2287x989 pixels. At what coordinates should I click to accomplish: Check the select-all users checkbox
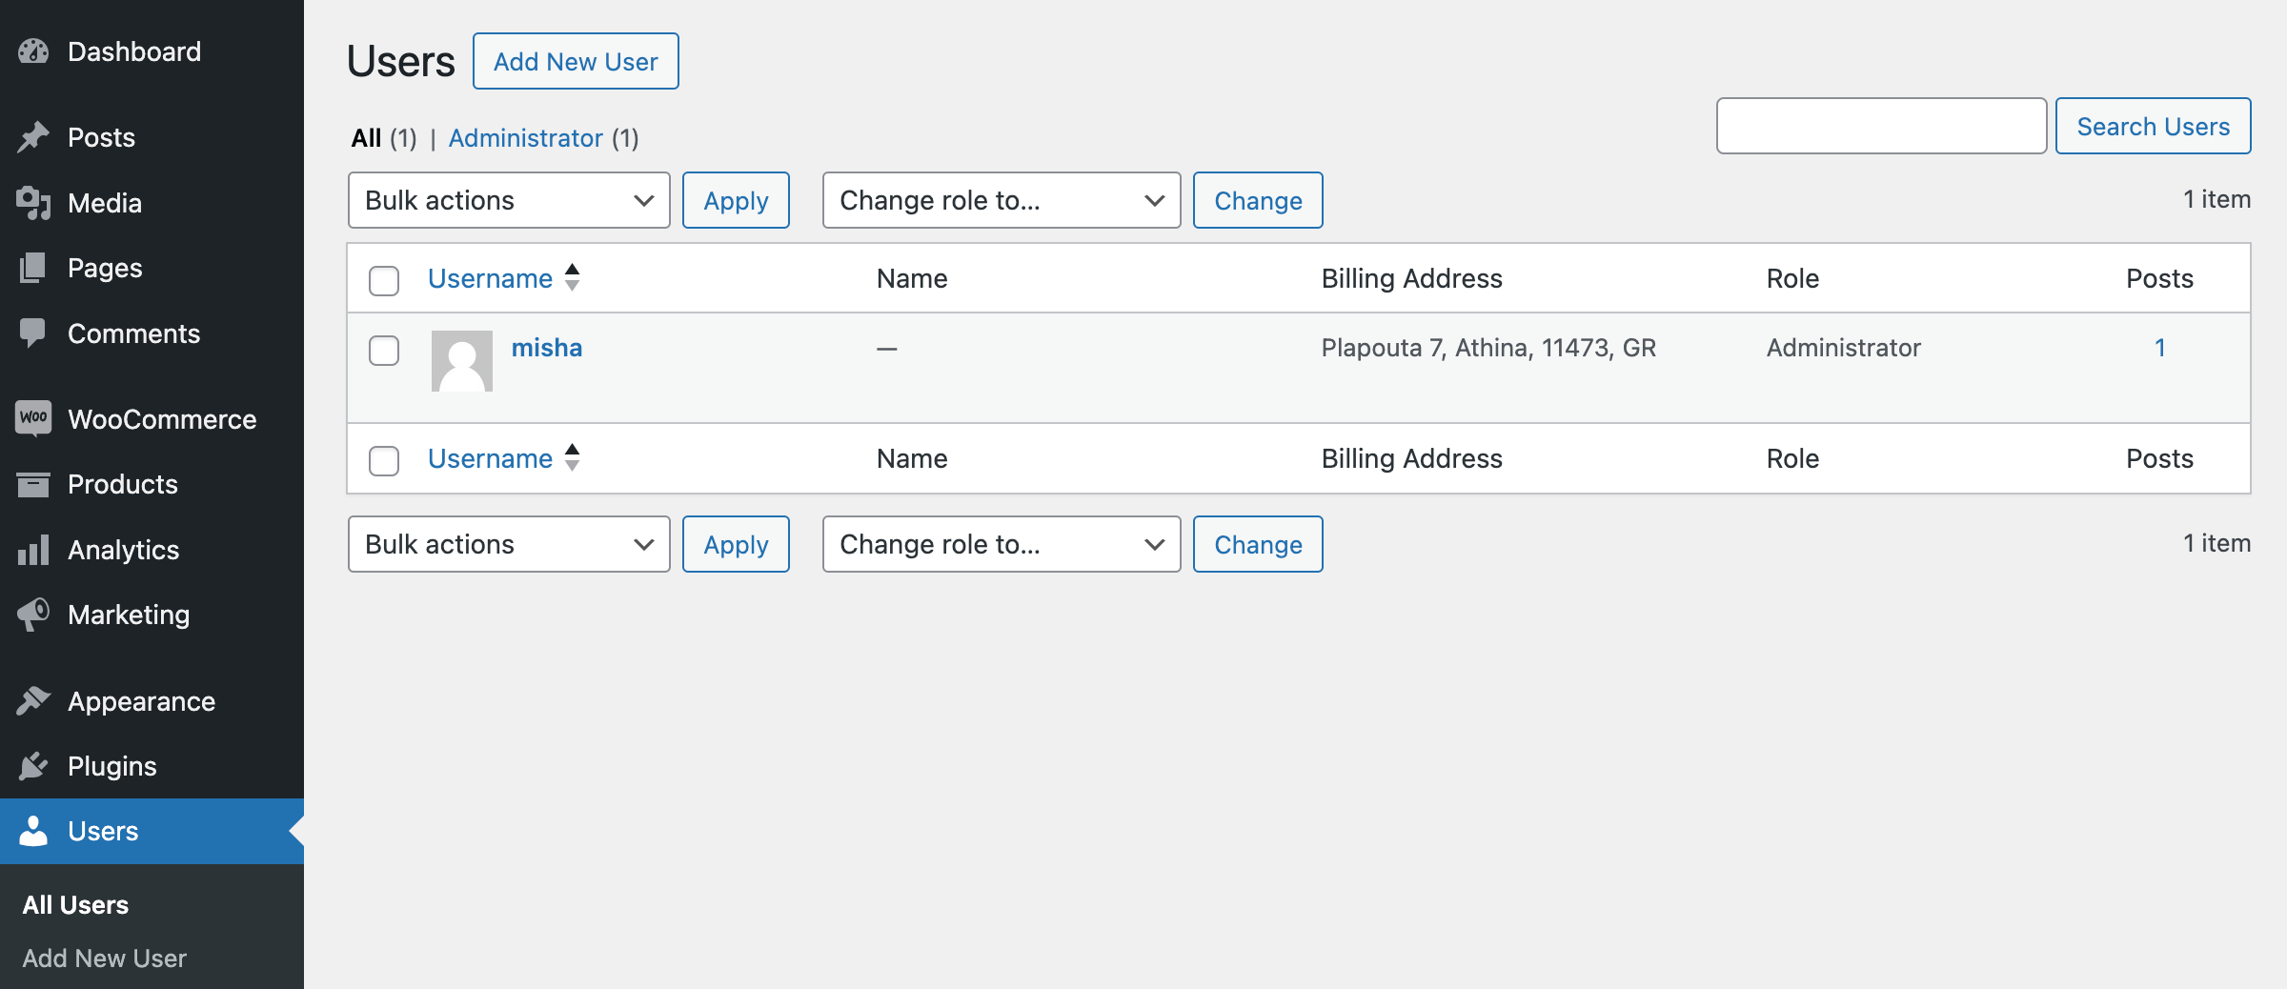384,281
